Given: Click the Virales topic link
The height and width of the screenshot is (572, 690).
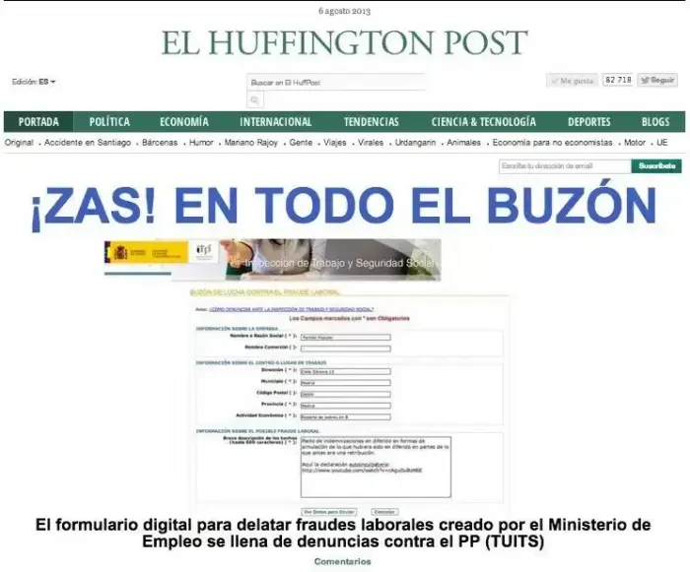Looking at the screenshot, I should coord(371,143).
